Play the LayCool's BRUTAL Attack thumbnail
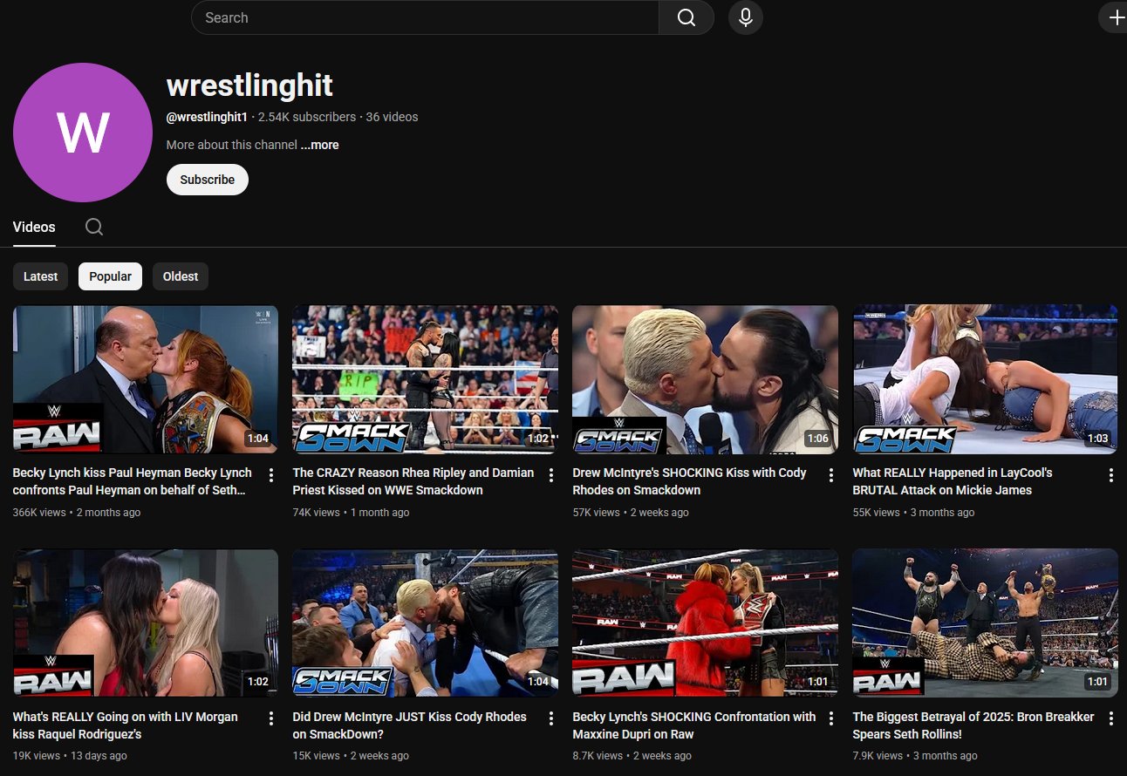The image size is (1127, 776). tap(986, 379)
